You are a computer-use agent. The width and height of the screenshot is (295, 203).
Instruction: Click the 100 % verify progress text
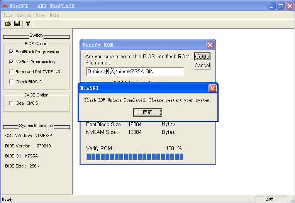[x=174, y=148]
